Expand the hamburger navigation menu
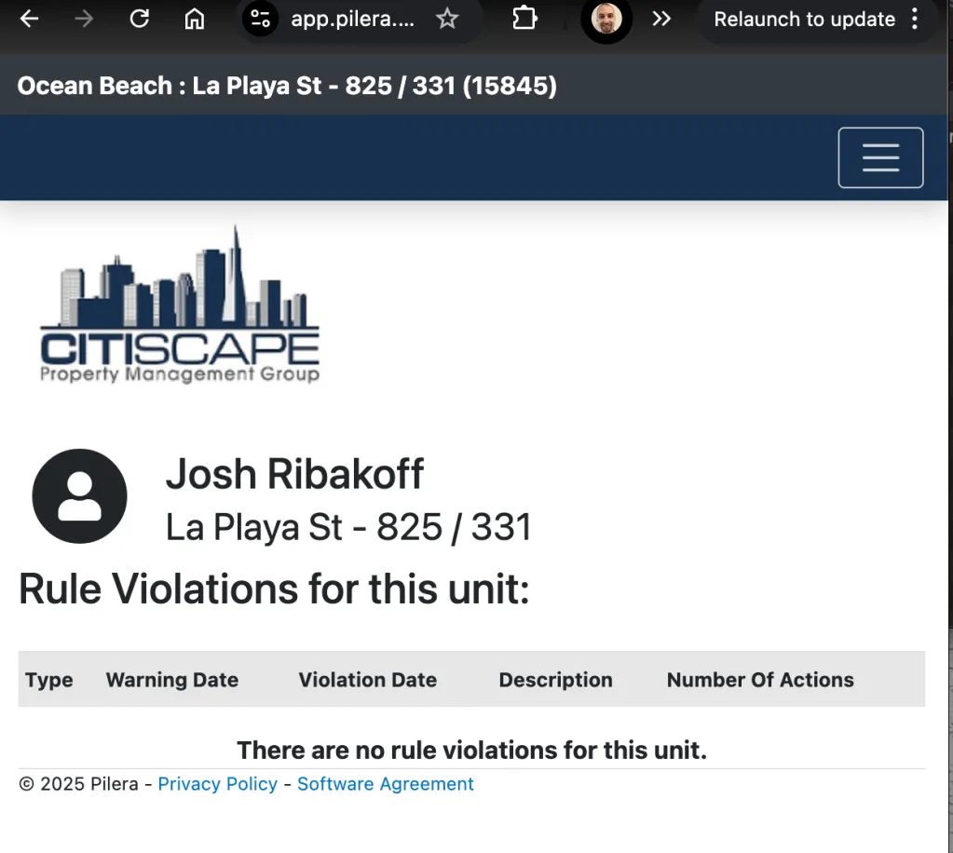This screenshot has width=953, height=853. pyautogui.click(x=880, y=157)
